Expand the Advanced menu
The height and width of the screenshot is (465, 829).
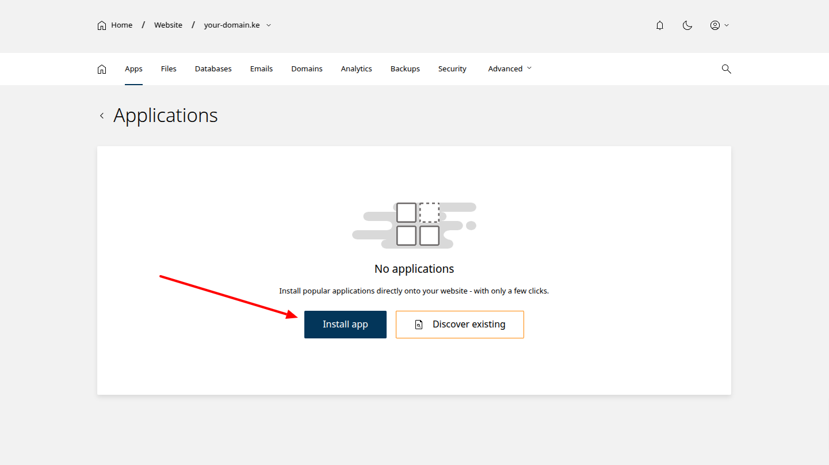(x=510, y=68)
